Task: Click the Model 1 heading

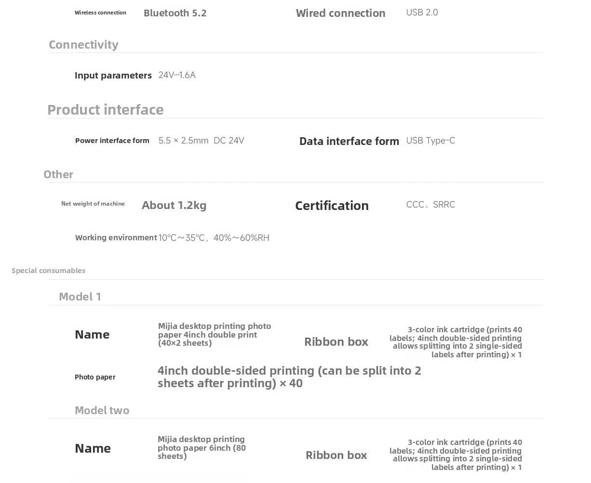Action: click(x=80, y=297)
